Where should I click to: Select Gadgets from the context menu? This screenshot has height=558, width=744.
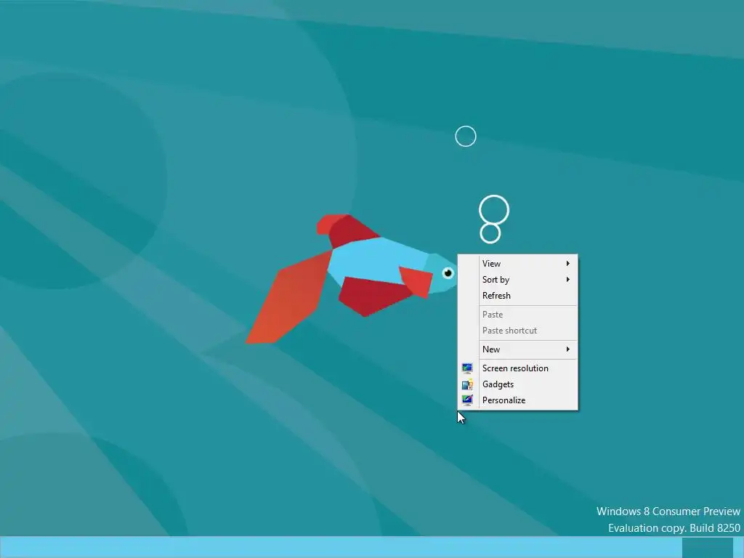coord(517,384)
